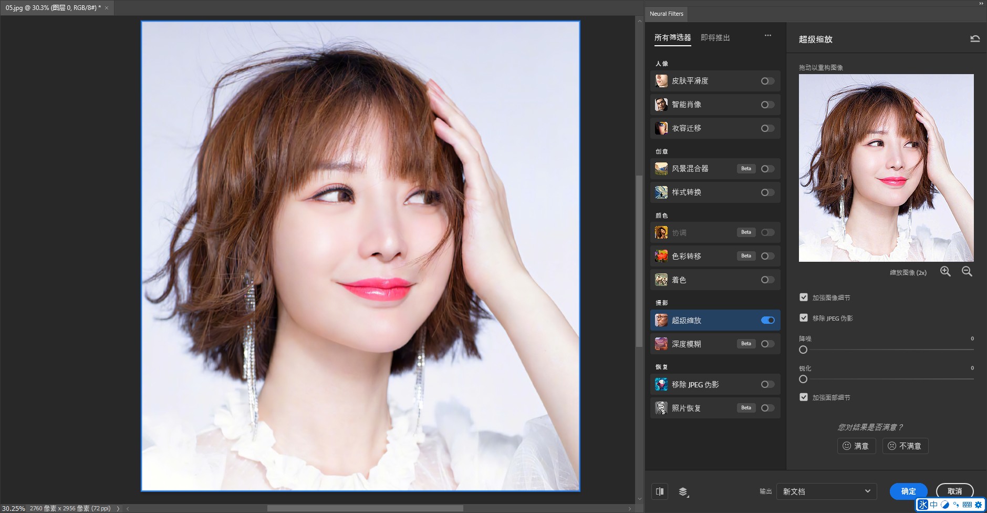Disable the 超级缩放 toggle switch
The height and width of the screenshot is (513, 987).
pos(767,320)
